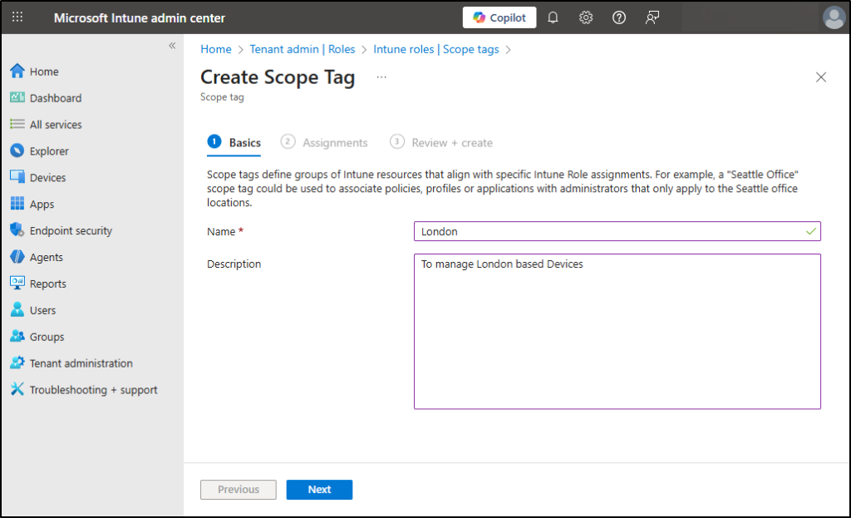The image size is (851, 518).
Task: Click inside the Description text box
Action: [x=617, y=331]
